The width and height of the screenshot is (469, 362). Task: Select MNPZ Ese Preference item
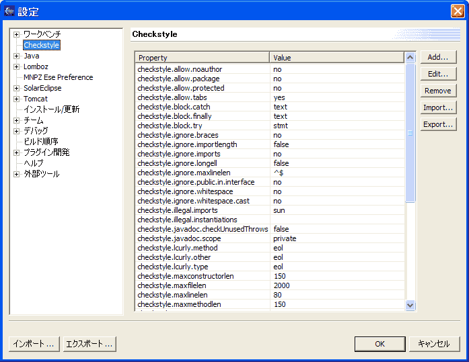[59, 77]
